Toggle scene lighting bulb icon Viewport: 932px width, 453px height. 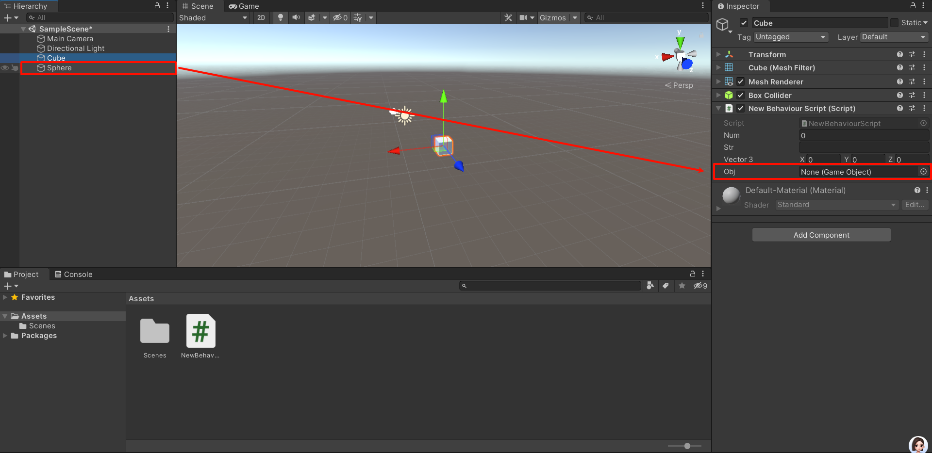click(x=280, y=17)
